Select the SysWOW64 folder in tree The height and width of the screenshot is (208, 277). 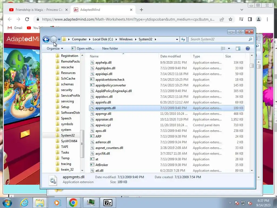pos(69,141)
